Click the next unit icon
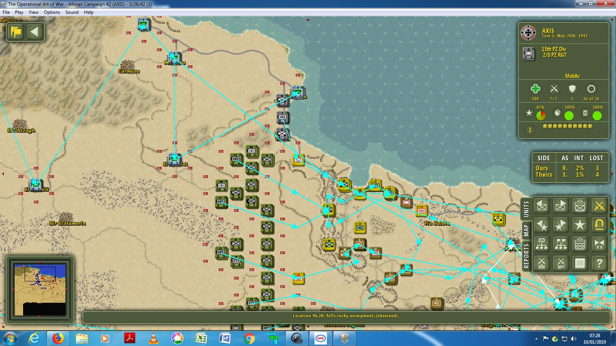 (x=561, y=206)
